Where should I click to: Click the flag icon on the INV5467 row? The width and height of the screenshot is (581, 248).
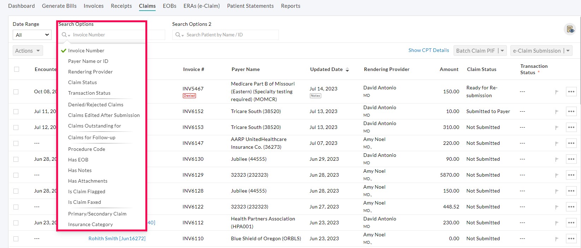tap(557, 92)
